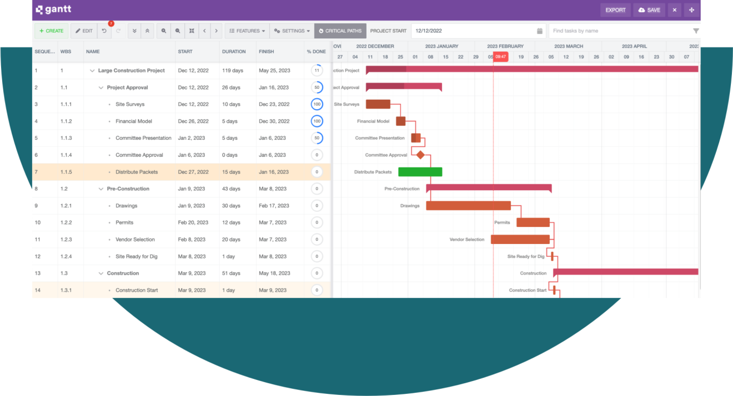Zoom out of the Gantt timeline
The image size is (733, 396).
point(177,31)
